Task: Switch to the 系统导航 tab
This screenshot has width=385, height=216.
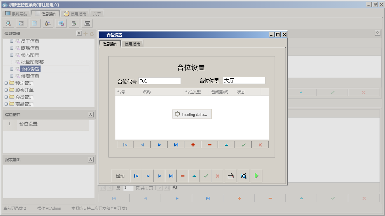Action: click(x=16, y=14)
